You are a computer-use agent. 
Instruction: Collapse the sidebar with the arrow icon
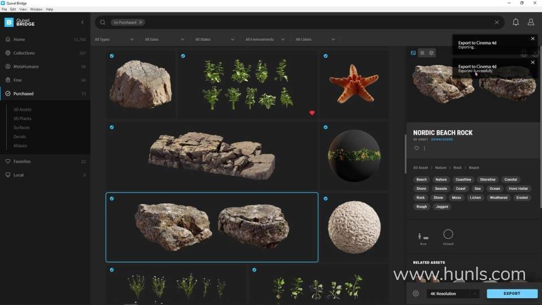click(x=82, y=22)
